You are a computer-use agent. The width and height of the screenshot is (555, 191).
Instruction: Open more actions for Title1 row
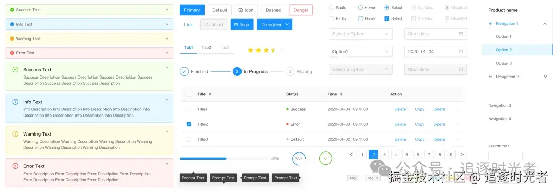[x=457, y=109]
